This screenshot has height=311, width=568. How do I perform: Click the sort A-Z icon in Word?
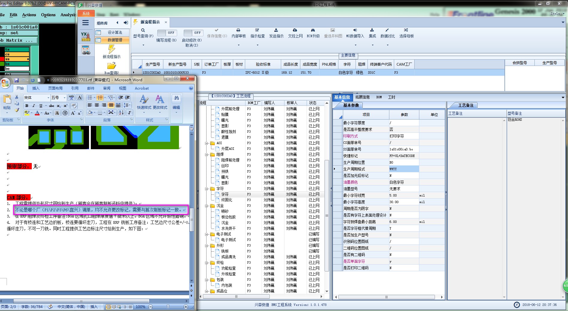121,113
